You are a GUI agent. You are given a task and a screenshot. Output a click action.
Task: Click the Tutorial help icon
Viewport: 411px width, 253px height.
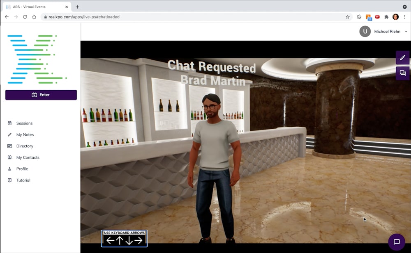[x=9, y=180]
